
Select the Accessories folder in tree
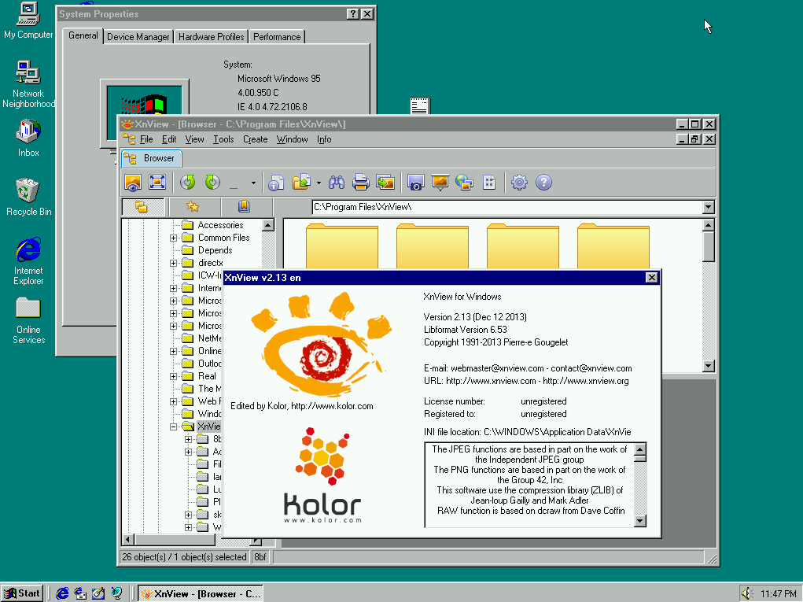pos(220,225)
